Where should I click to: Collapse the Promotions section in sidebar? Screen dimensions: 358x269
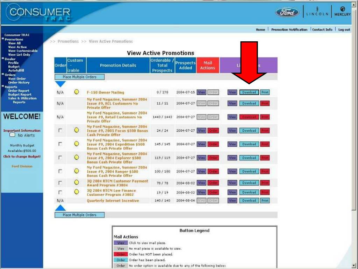click(x=3, y=39)
